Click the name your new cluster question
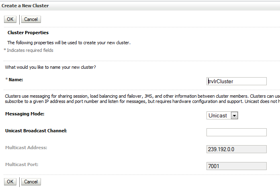The height and width of the screenshot is (193, 280). [50, 68]
